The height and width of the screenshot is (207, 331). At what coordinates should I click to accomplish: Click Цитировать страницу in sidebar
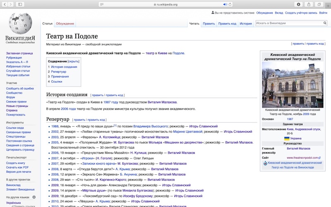click(x=20, y=150)
